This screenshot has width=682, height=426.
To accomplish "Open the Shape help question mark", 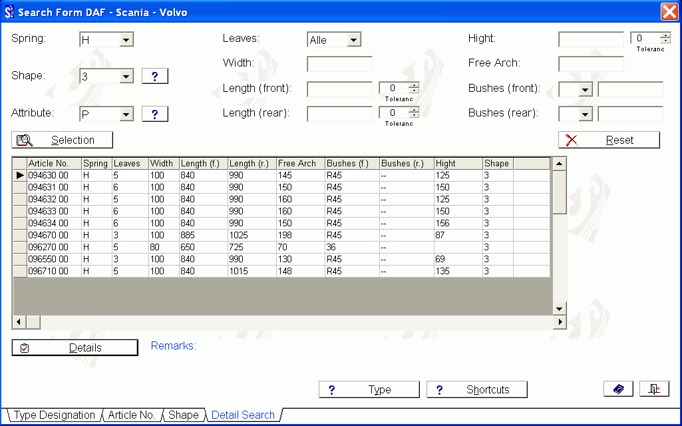I will [155, 76].
